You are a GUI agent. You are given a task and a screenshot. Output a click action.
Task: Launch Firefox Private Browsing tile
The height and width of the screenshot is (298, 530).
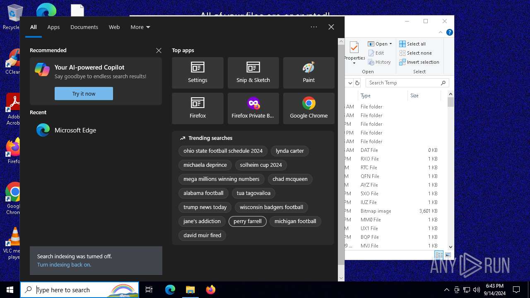coord(253,108)
